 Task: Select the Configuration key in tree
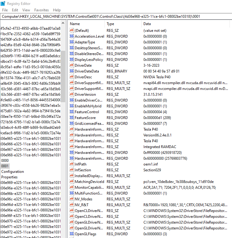[13, 172]
